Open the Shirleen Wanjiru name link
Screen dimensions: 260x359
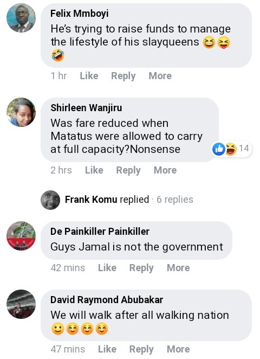point(86,108)
